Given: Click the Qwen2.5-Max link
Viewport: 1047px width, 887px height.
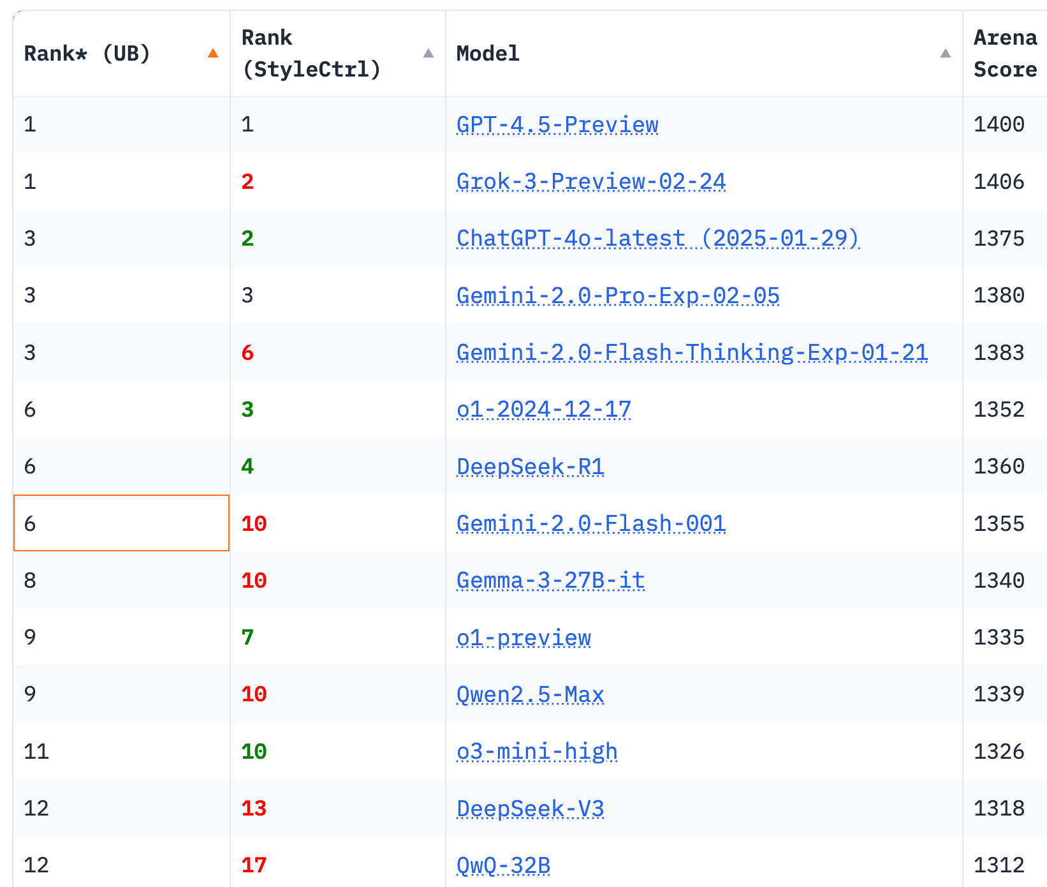Looking at the screenshot, I should [x=531, y=694].
